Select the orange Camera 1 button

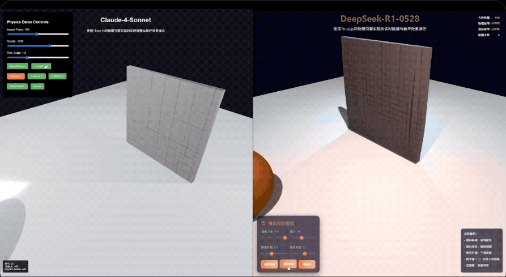point(16,76)
